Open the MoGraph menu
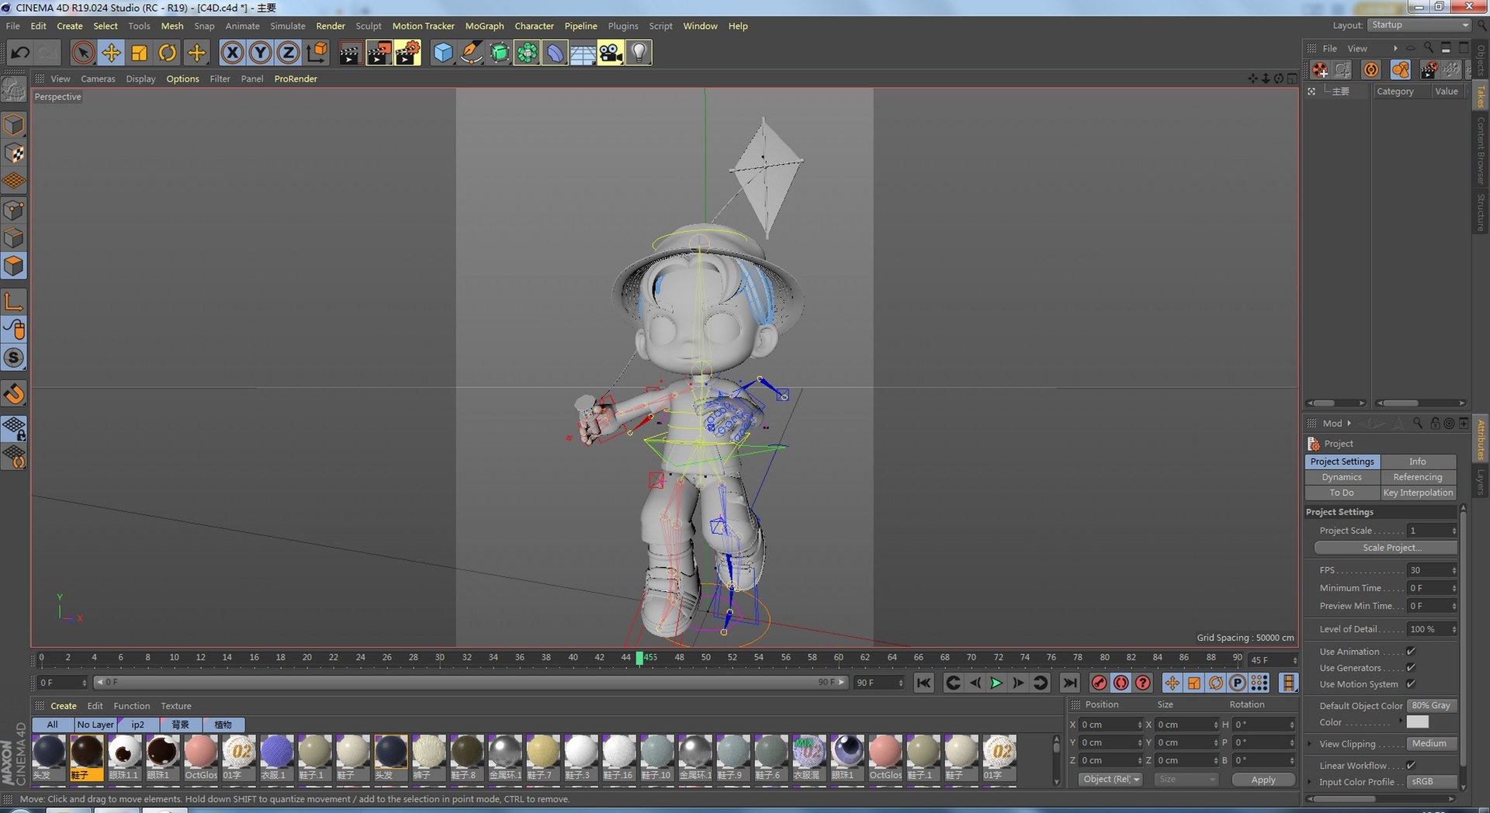This screenshot has height=813, width=1490. [x=484, y=26]
